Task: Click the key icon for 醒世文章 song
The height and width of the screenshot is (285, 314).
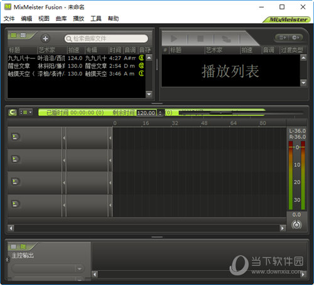Action: click(x=141, y=66)
